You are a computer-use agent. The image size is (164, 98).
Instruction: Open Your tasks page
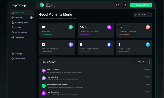point(22,37)
